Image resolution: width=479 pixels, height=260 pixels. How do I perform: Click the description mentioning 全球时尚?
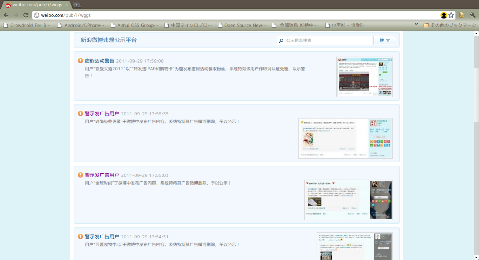(x=158, y=183)
